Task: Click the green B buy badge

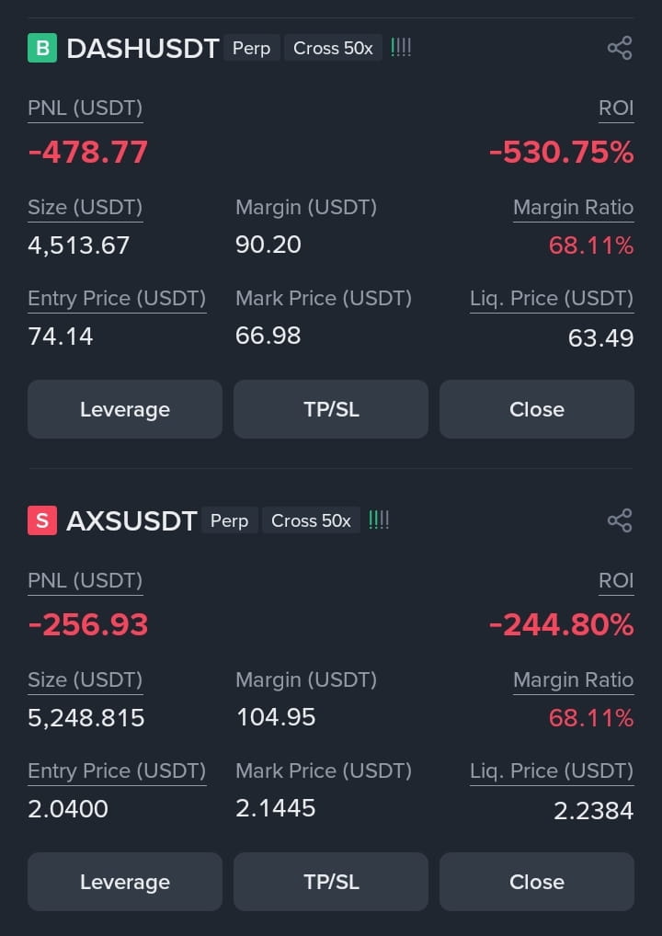Action: 42,49
